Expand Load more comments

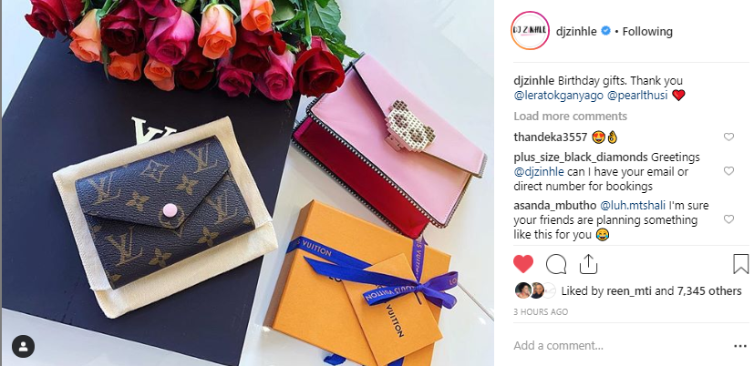coord(571,117)
